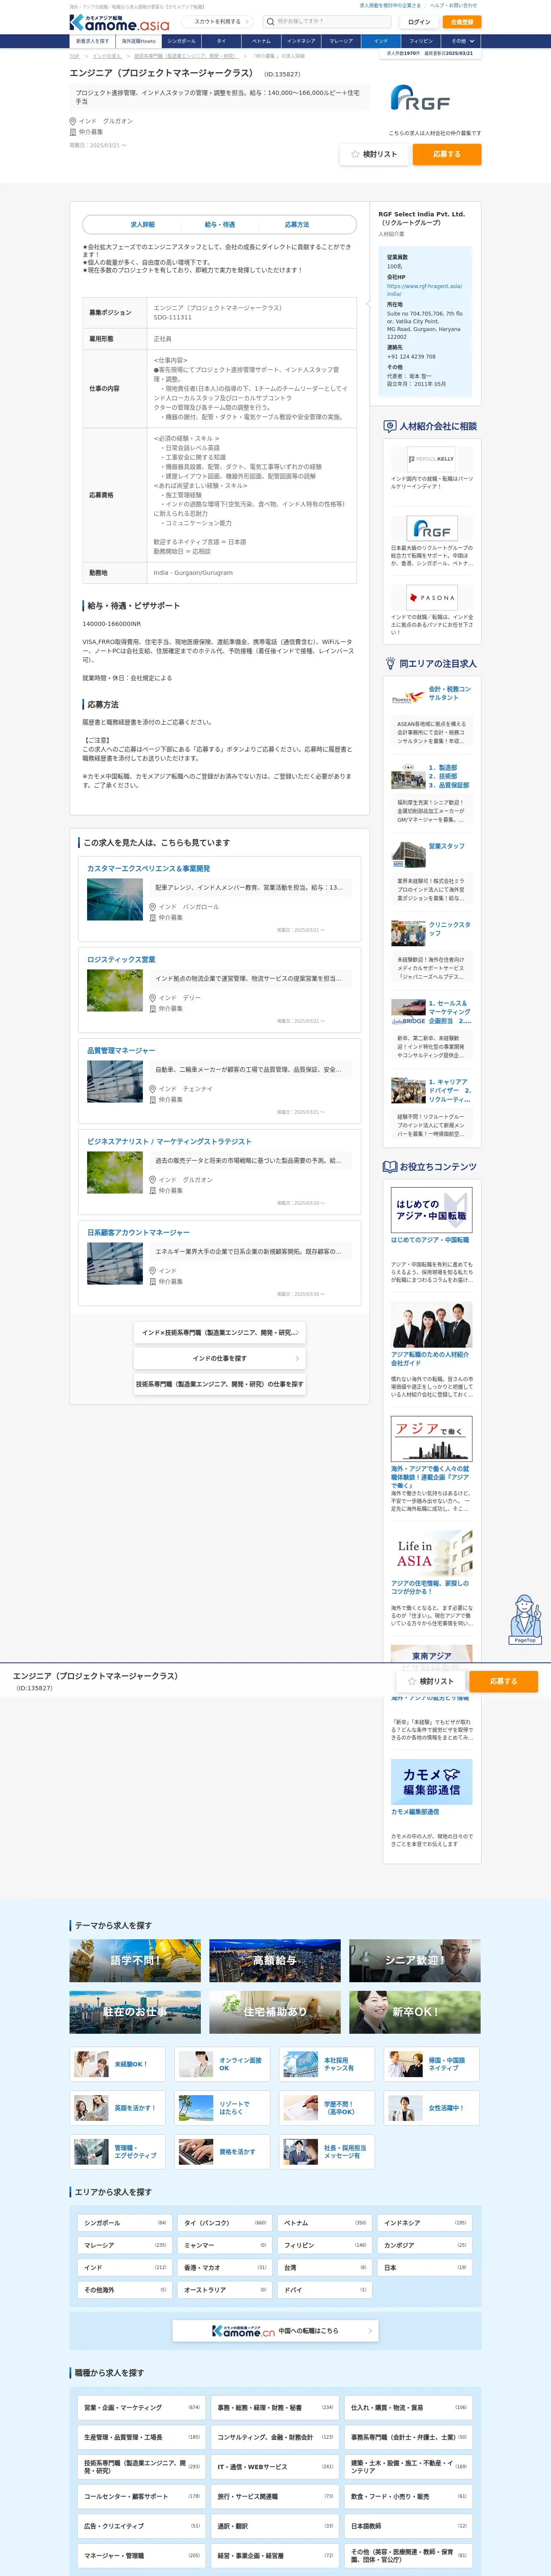Open the Kamome.cn China jobs banner

tap(275, 2330)
